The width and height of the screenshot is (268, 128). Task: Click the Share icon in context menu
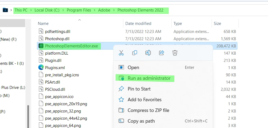pos(161,53)
